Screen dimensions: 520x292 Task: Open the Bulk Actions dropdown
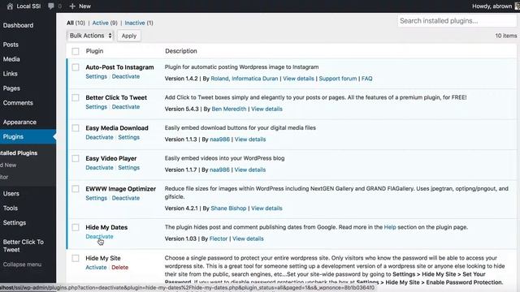[x=90, y=36]
